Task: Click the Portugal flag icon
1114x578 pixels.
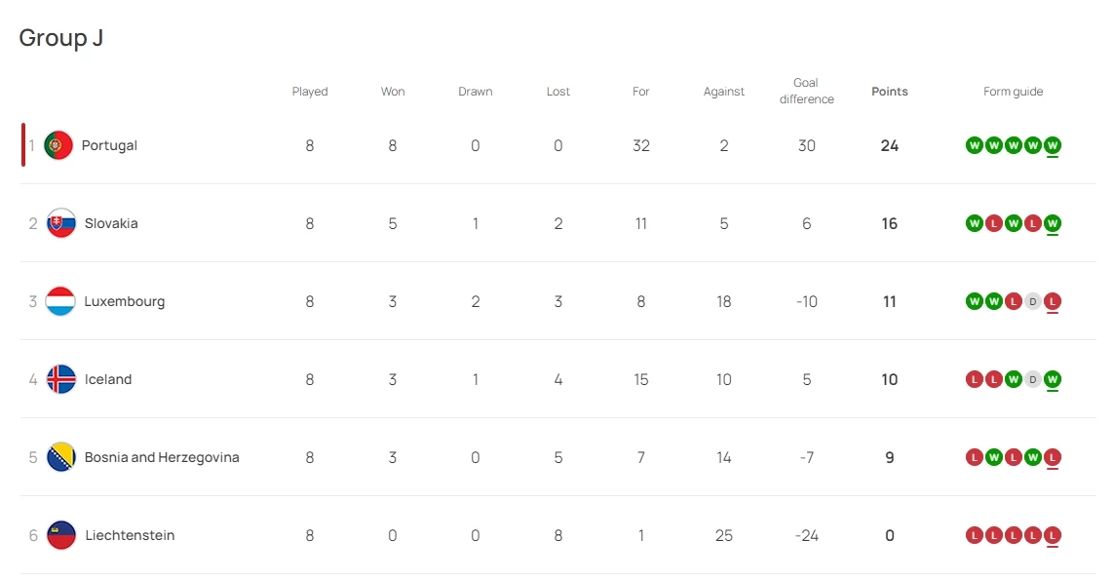Action: [58, 145]
